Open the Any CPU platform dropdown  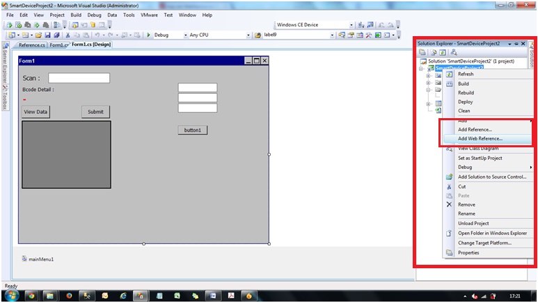(248, 35)
